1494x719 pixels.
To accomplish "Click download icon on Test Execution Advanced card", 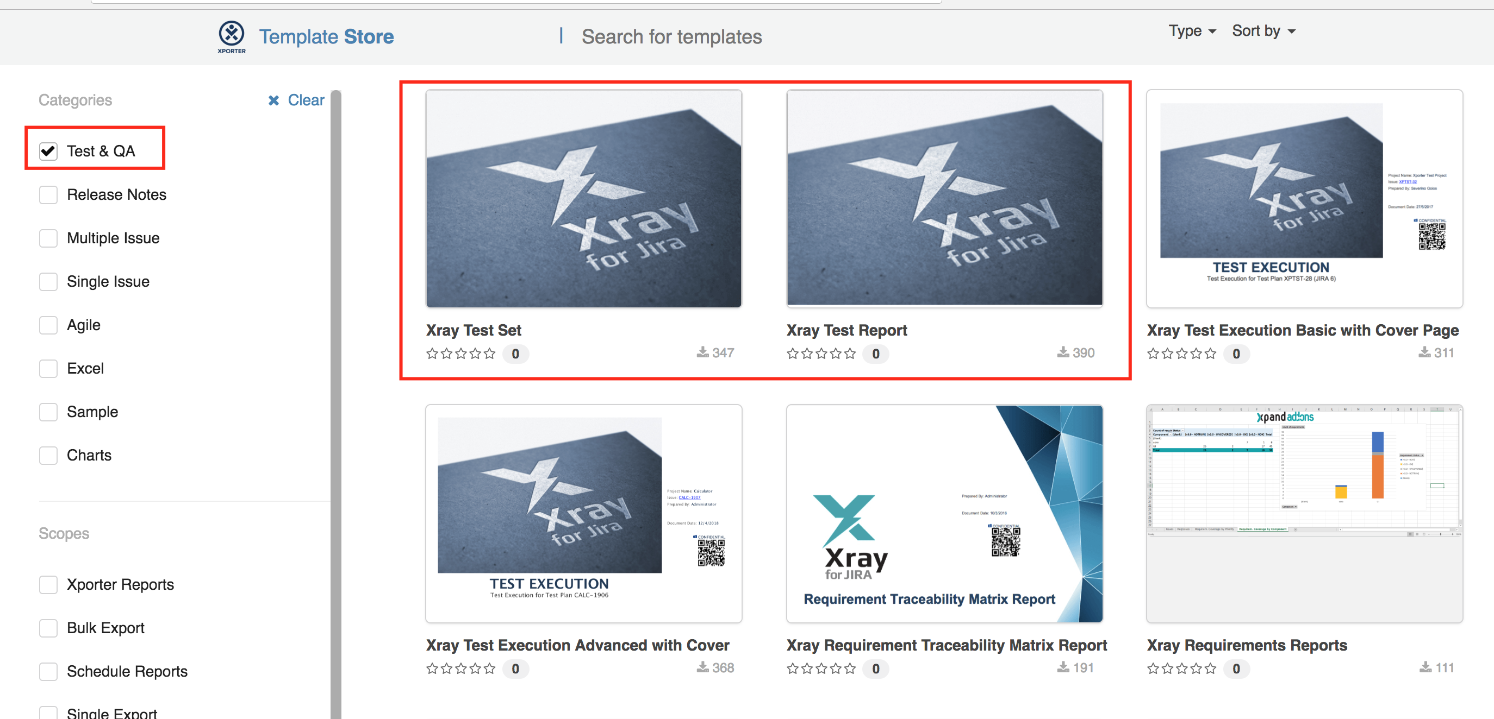I will (x=702, y=667).
